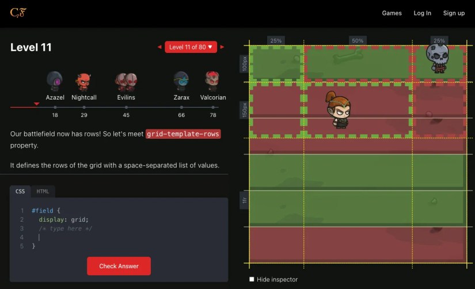Select the Valcorian boss icon
The width and height of the screenshot is (475, 289).
[x=212, y=81]
